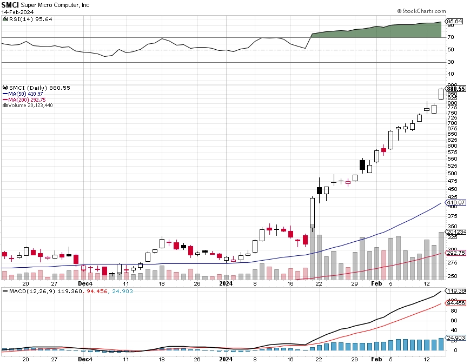Click the tallest volume bar before Jan 22
This screenshot has width=470, height=364.
click(312, 252)
